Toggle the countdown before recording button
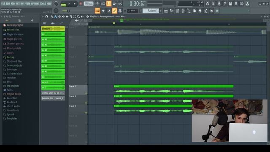This screenshot has height=152, width=270. pyautogui.click(x=109, y=4)
